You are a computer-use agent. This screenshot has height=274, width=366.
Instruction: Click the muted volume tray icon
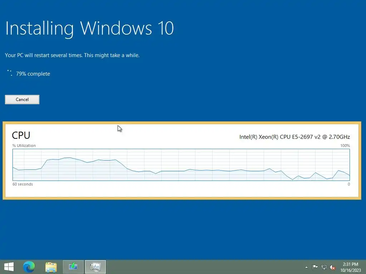coord(332,267)
